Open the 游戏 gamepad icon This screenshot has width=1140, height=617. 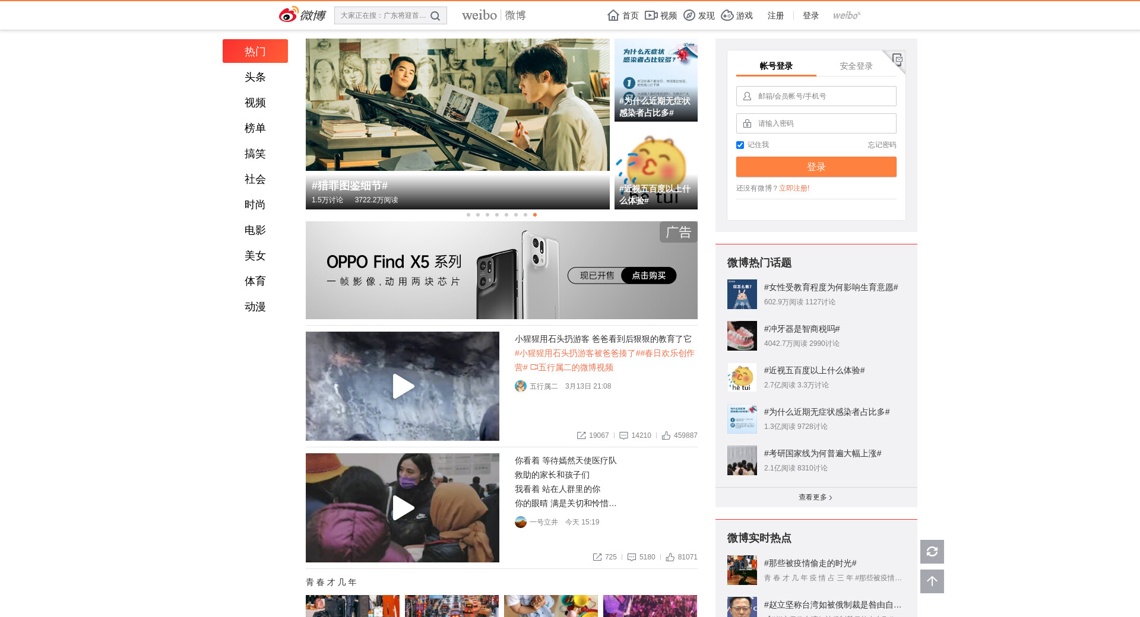click(727, 15)
